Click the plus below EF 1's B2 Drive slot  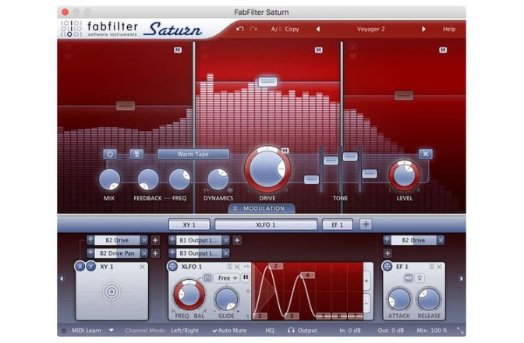click(388, 253)
